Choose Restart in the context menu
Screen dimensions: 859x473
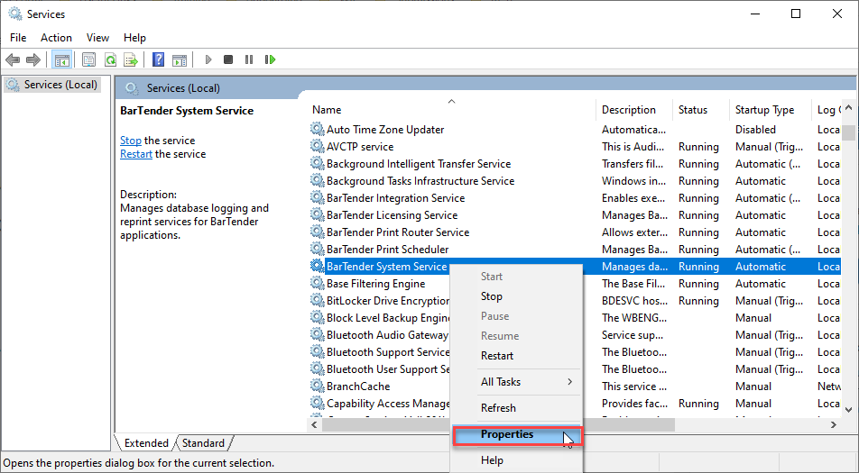[x=515, y=356]
